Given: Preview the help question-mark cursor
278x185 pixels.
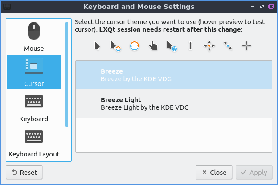Looking at the screenshot, I should point(172,46).
